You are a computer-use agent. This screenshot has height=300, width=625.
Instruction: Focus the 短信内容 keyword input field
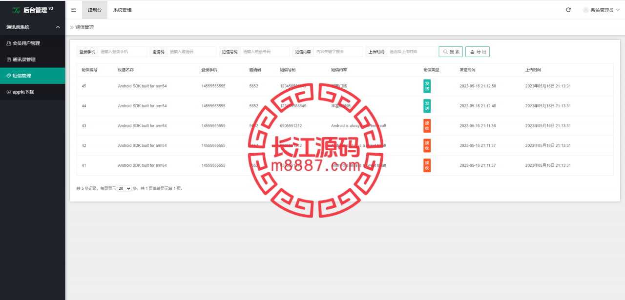point(338,52)
